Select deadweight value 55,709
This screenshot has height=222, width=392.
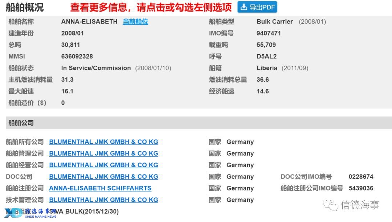266,45
